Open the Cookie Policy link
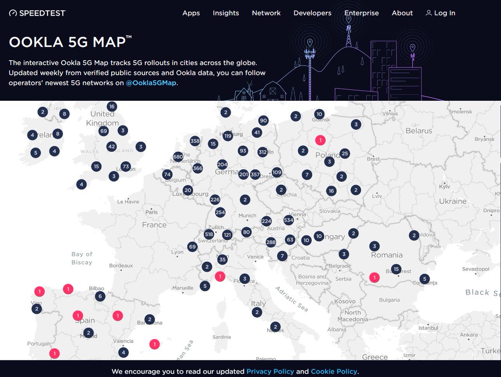This screenshot has height=377, width=501. tap(334, 371)
